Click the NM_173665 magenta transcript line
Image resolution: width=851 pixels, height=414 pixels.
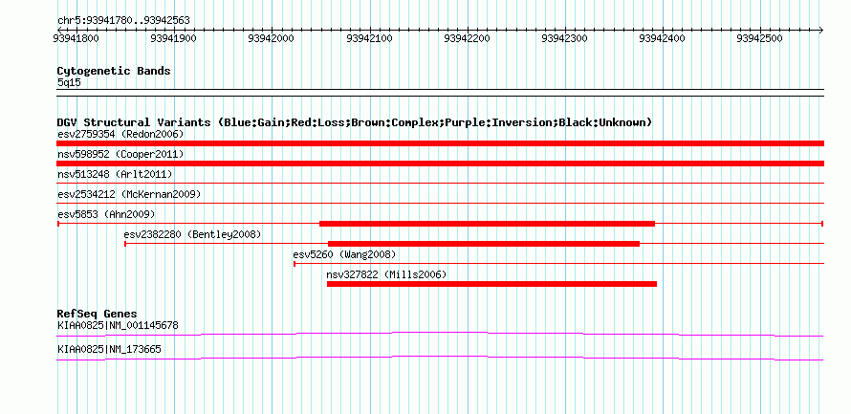tap(440, 359)
